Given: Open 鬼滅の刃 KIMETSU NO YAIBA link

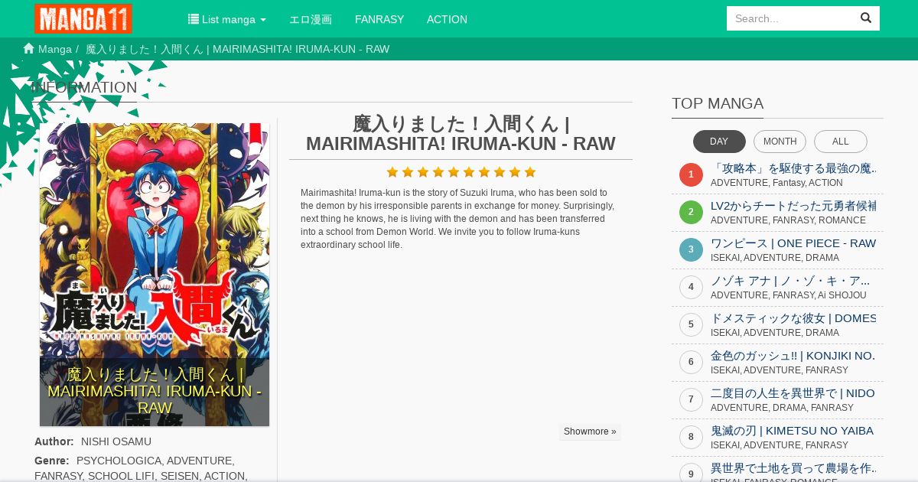Looking at the screenshot, I should (x=792, y=431).
